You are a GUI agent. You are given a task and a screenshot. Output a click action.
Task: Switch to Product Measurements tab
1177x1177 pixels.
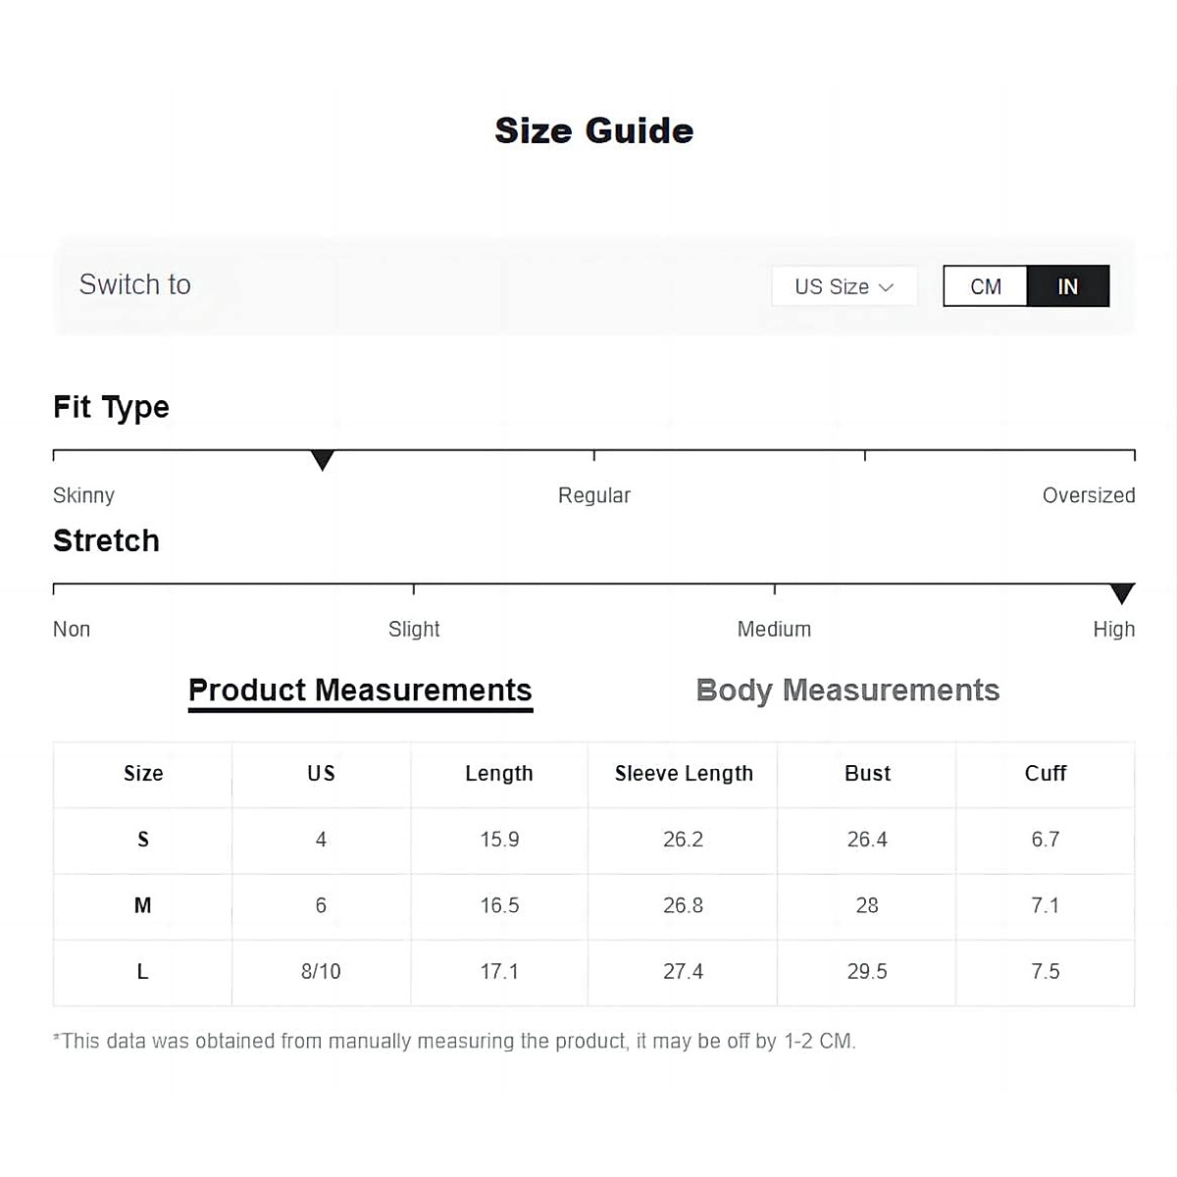(360, 691)
